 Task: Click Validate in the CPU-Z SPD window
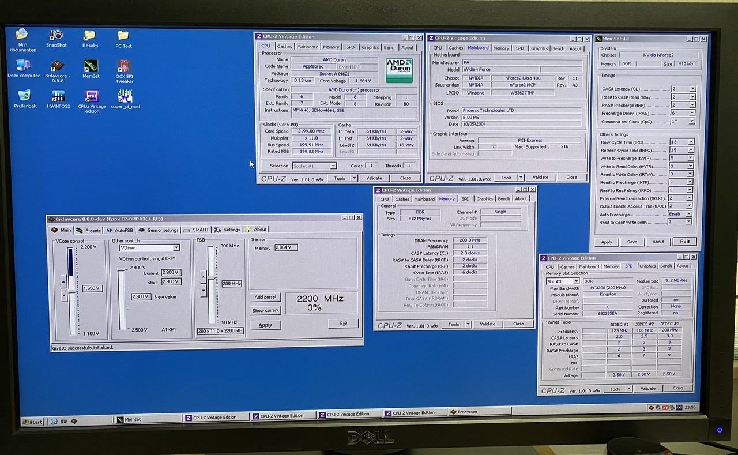pyautogui.click(x=648, y=388)
